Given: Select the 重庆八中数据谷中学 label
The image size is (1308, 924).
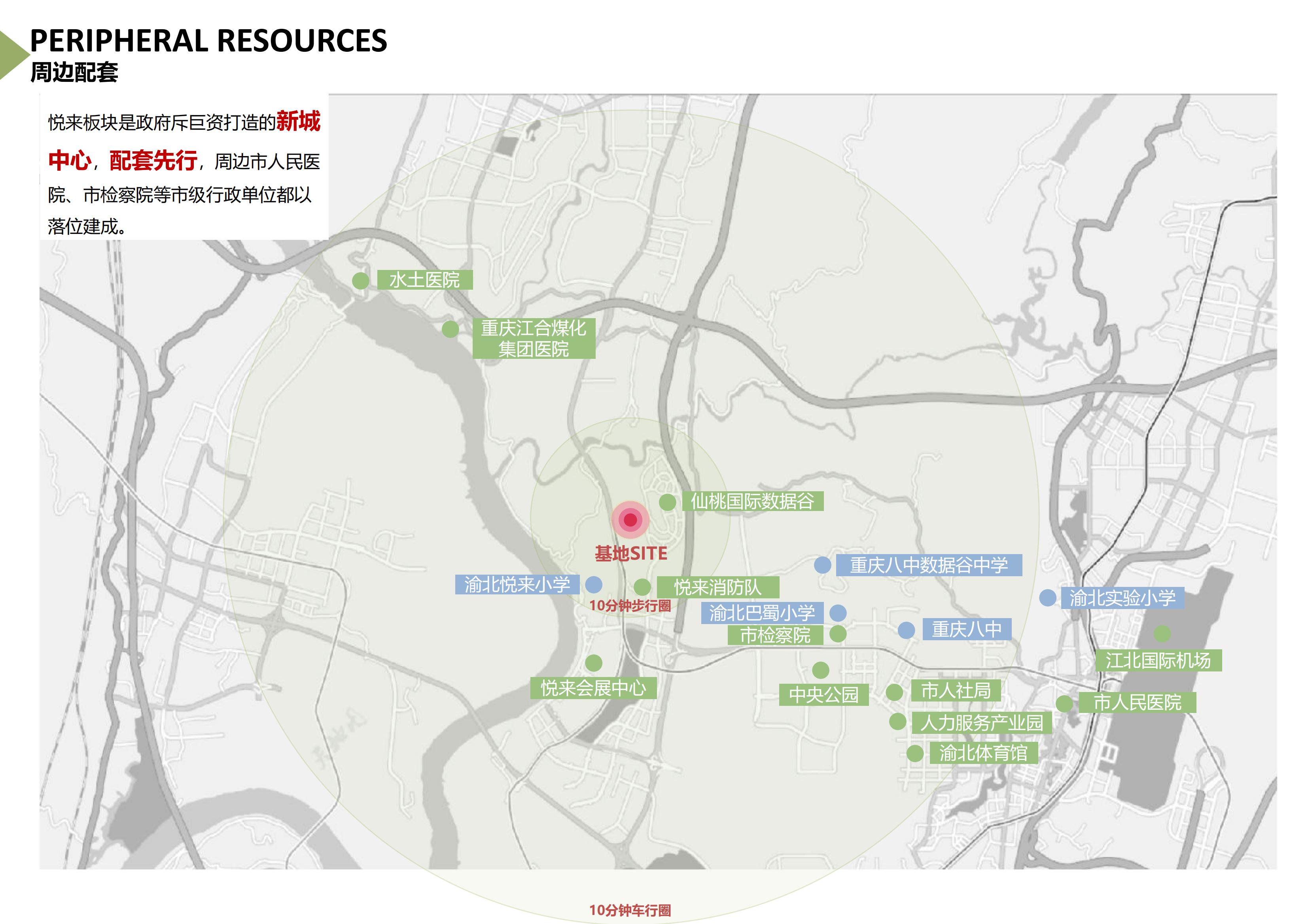Looking at the screenshot, I should click(x=929, y=565).
